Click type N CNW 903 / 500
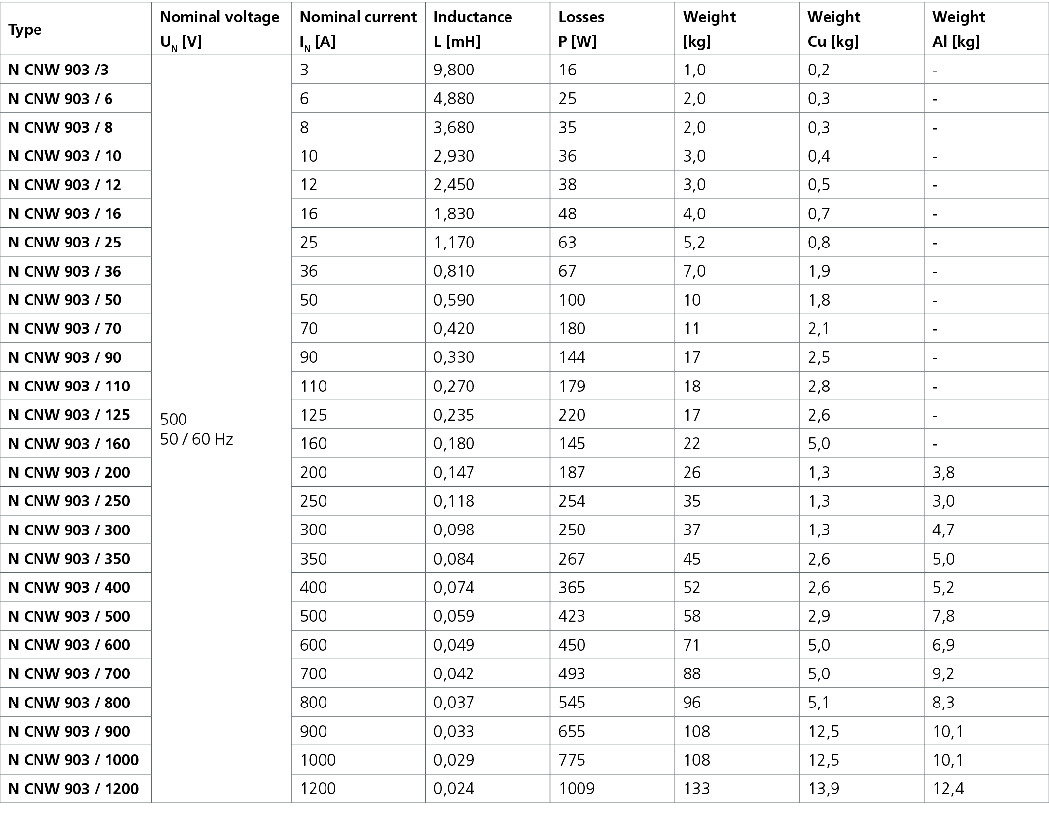This screenshot has width=1049, height=813. 69,616
